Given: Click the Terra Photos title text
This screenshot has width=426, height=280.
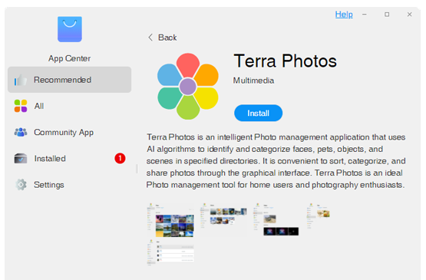Looking at the screenshot, I should [x=286, y=61].
